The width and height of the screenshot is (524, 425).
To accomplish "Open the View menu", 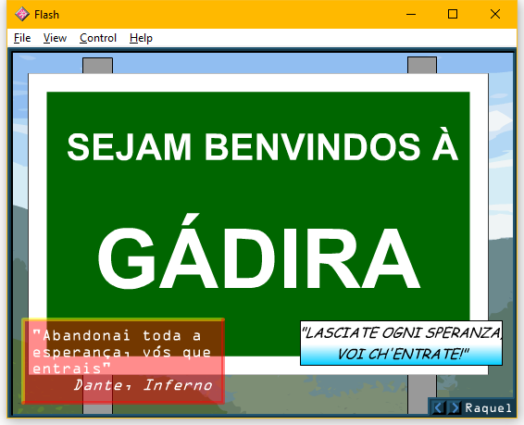I will coord(55,38).
